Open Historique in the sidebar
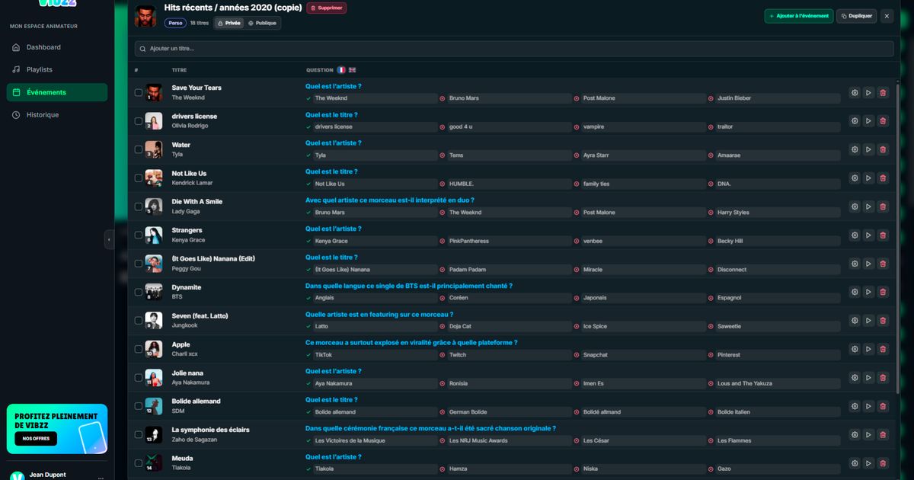 57,115
